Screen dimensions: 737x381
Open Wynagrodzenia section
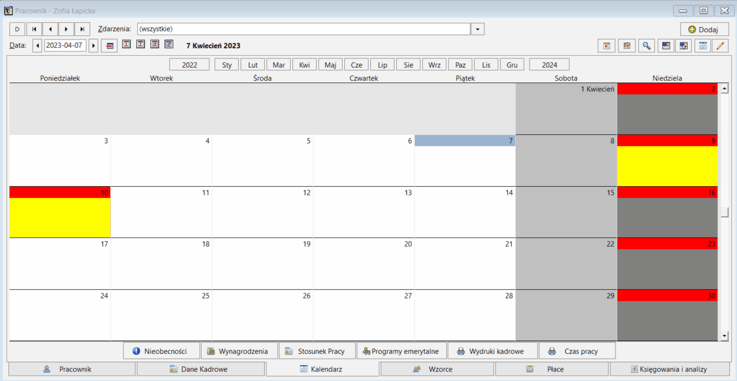coord(239,351)
